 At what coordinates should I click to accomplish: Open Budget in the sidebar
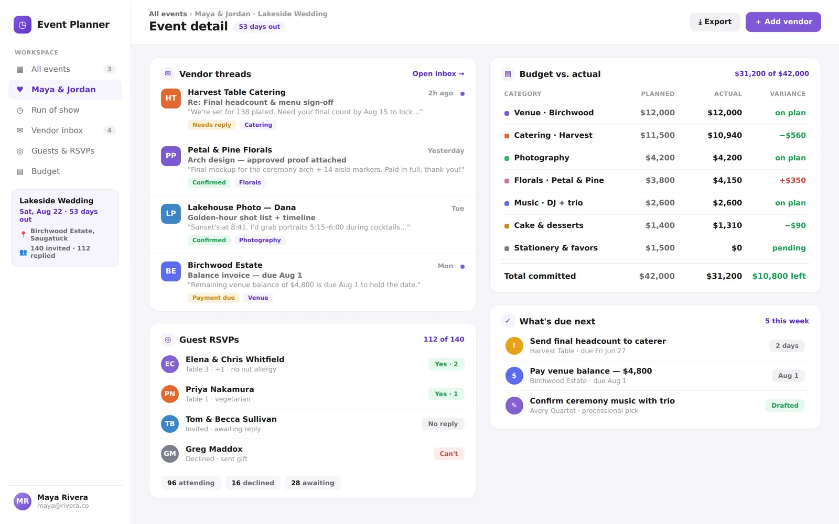tap(66, 171)
